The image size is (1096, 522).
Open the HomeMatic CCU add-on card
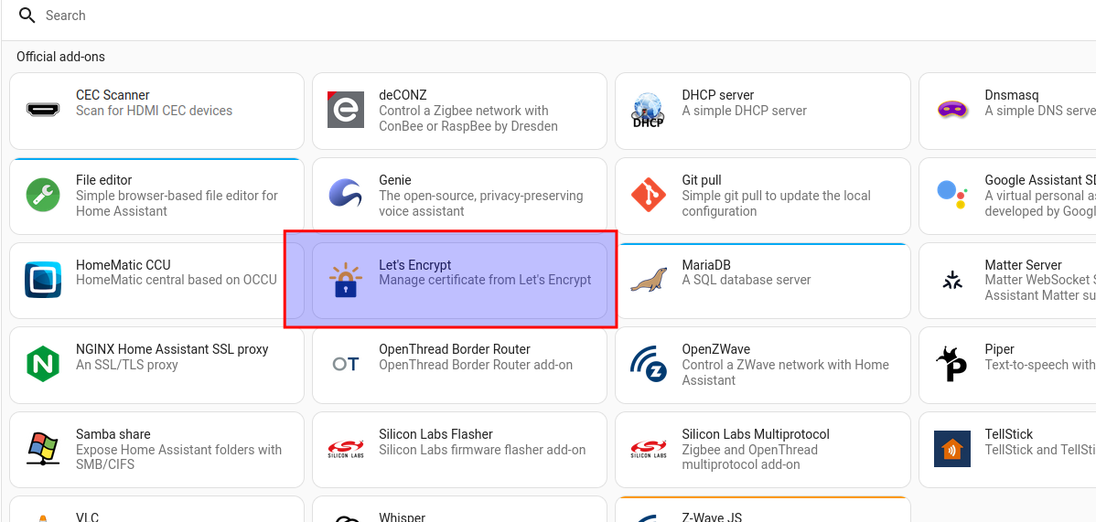pos(156,281)
